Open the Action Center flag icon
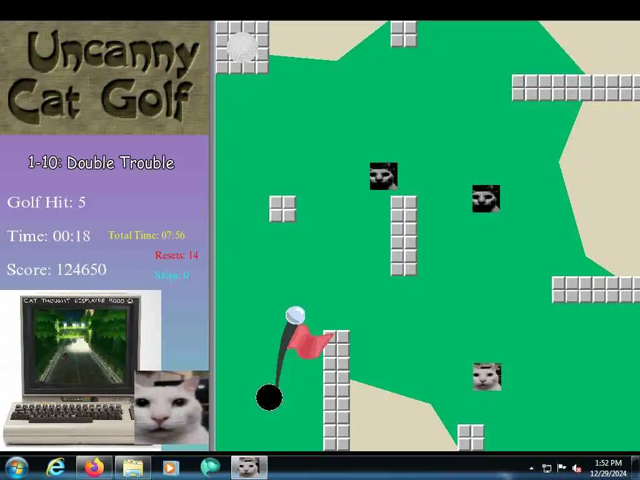640x480 pixels. coord(562,468)
